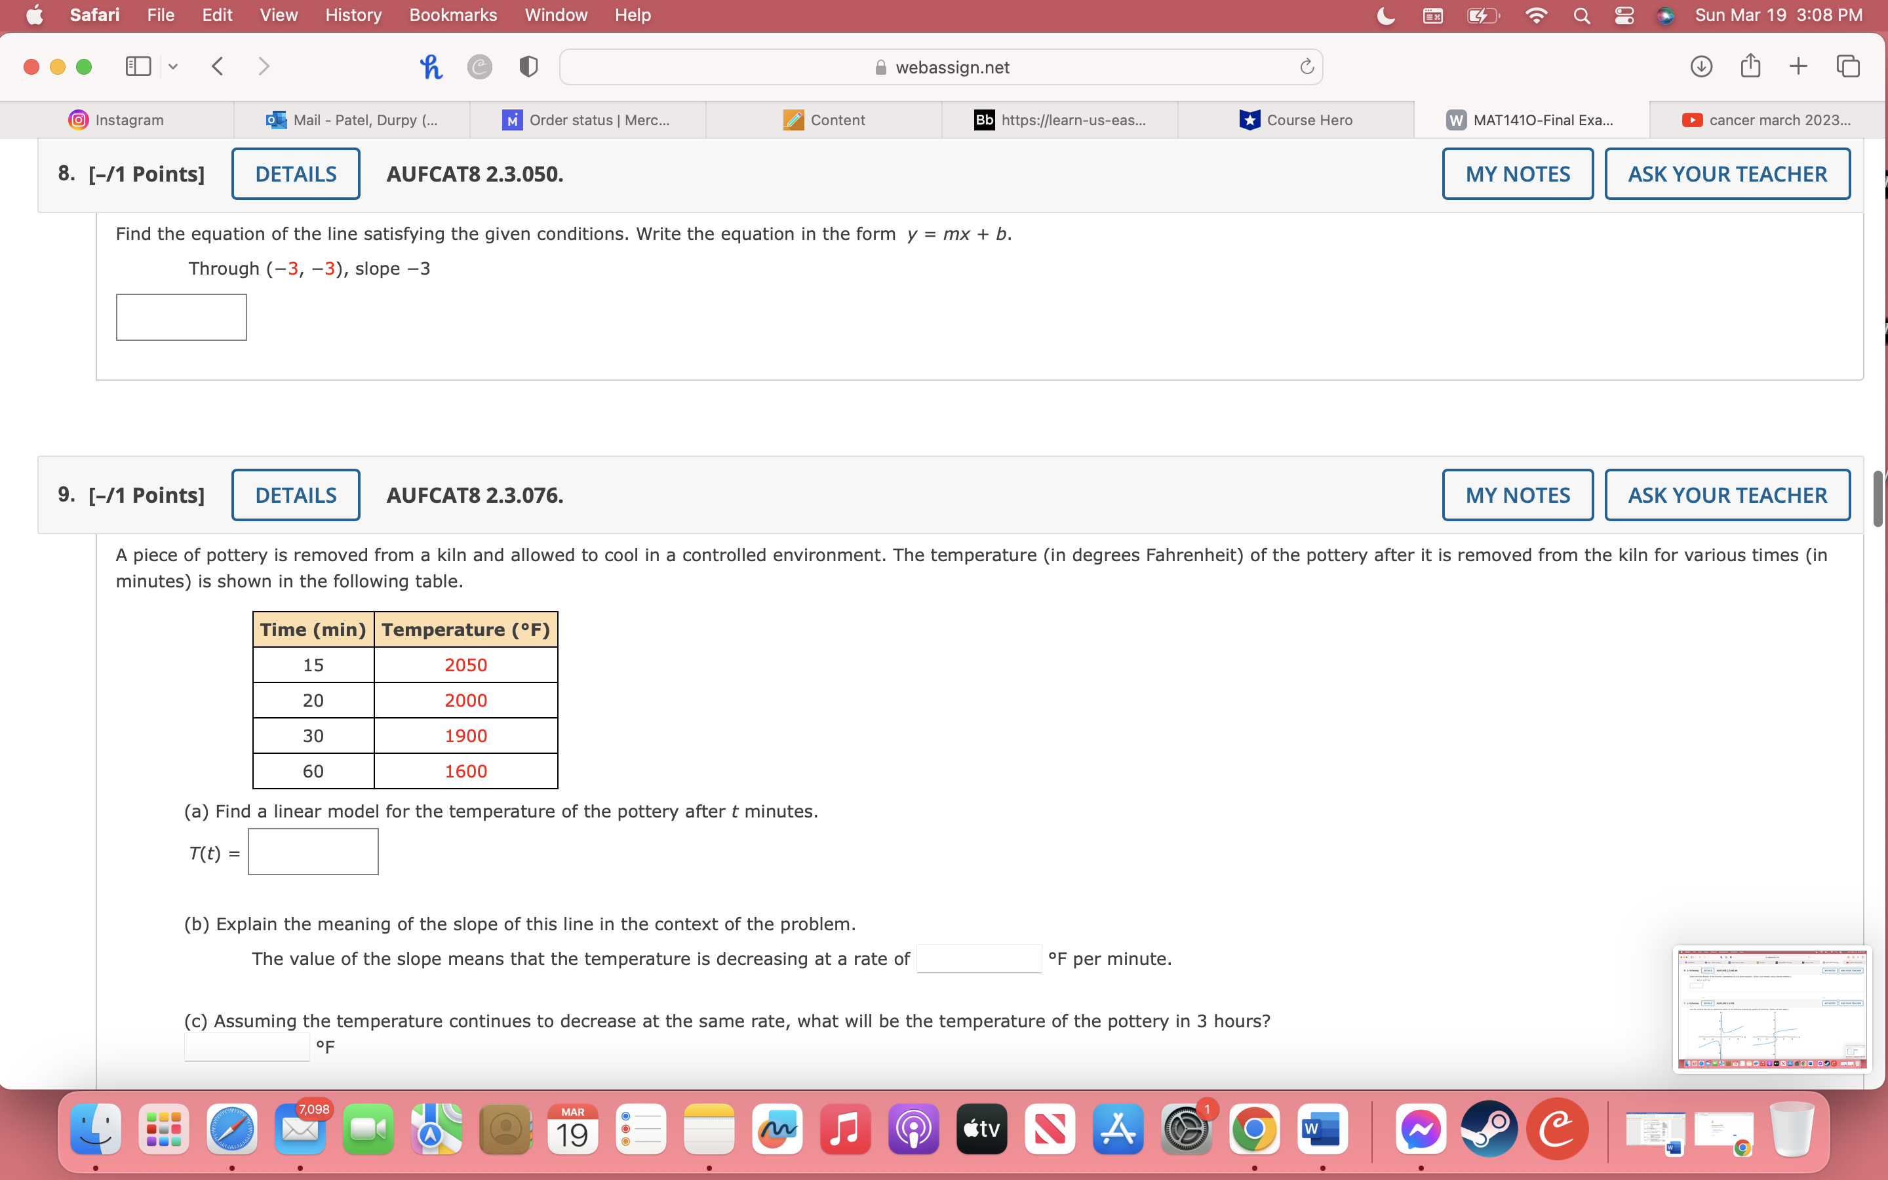Open DETAILS for AUFCAT8 2.3.050
This screenshot has height=1180, width=1888.
(x=295, y=173)
